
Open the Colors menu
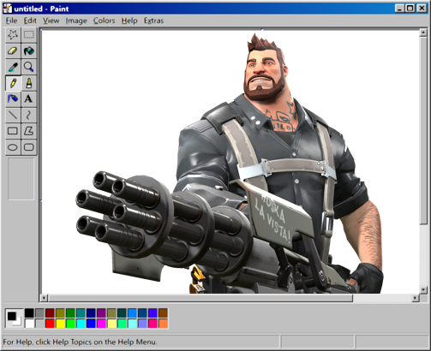tap(104, 21)
